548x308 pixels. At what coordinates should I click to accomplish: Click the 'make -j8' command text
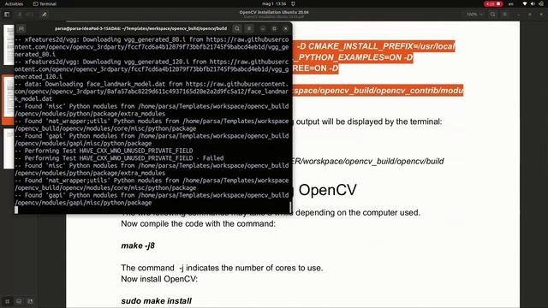[x=138, y=246]
